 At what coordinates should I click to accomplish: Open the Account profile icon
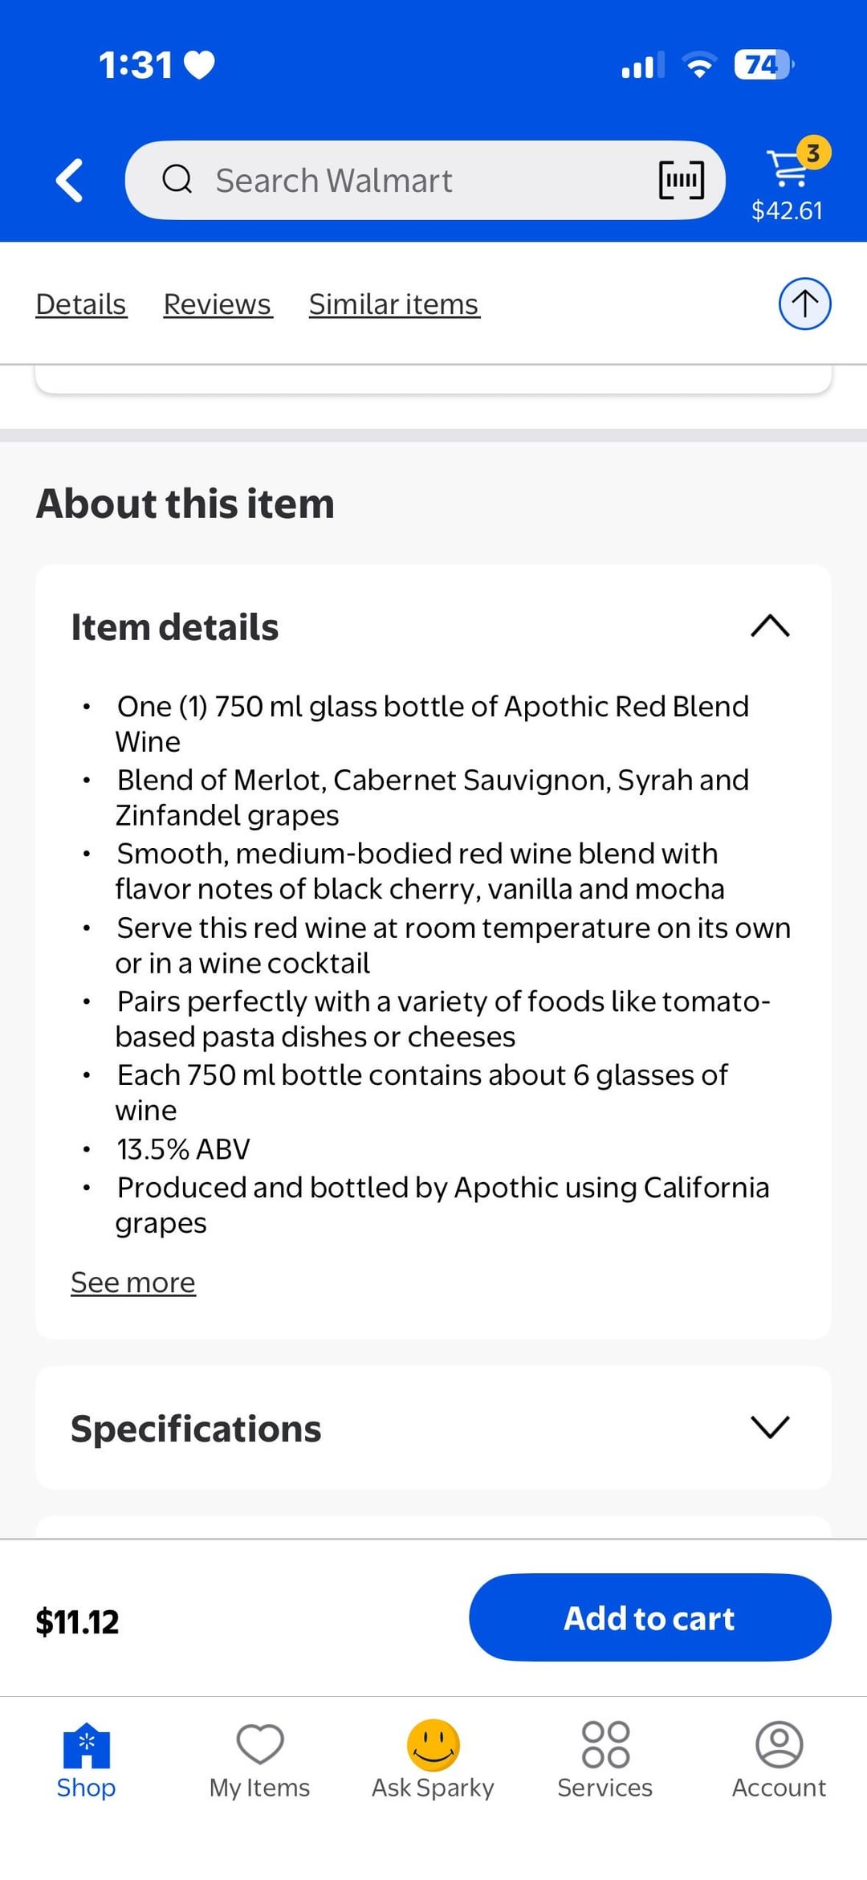click(779, 1745)
